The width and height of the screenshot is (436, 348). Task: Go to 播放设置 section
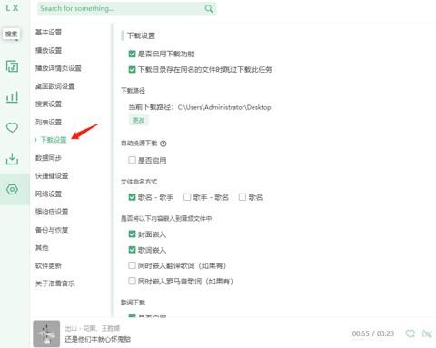pos(48,50)
